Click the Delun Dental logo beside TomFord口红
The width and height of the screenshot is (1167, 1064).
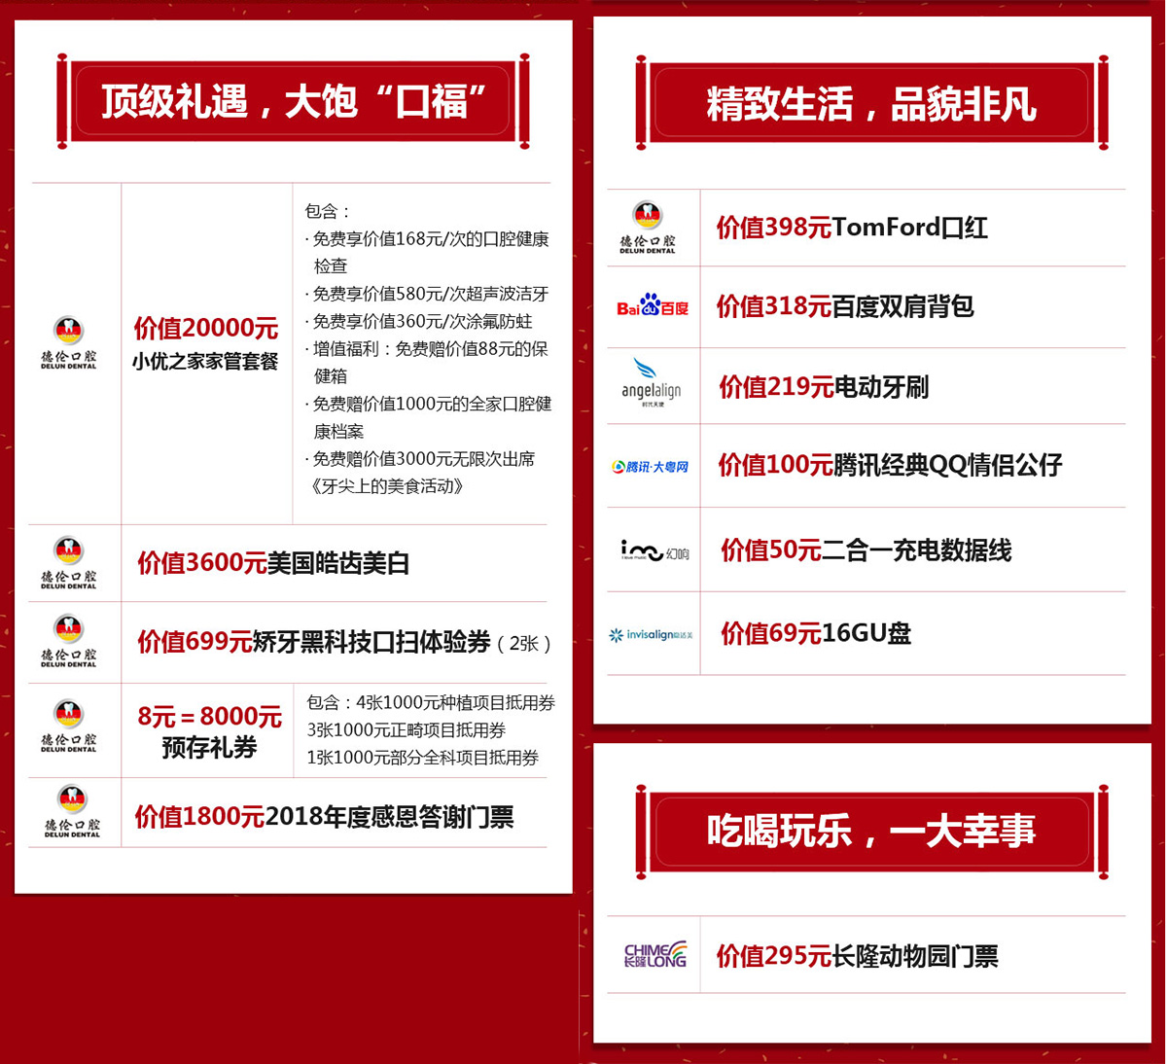click(x=647, y=227)
